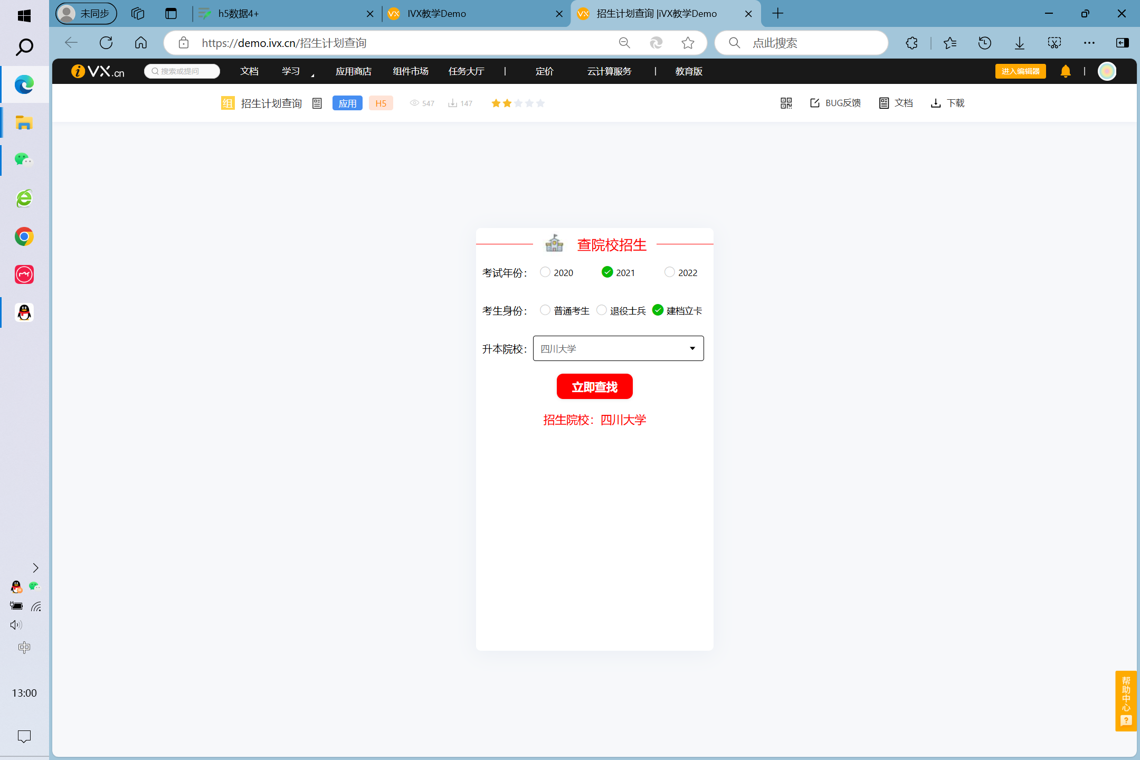
Task: Open 组件市场 menu item
Action: (411, 71)
